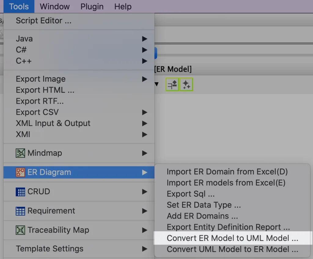
Task: Open the Help menu
Action: [x=123, y=7]
